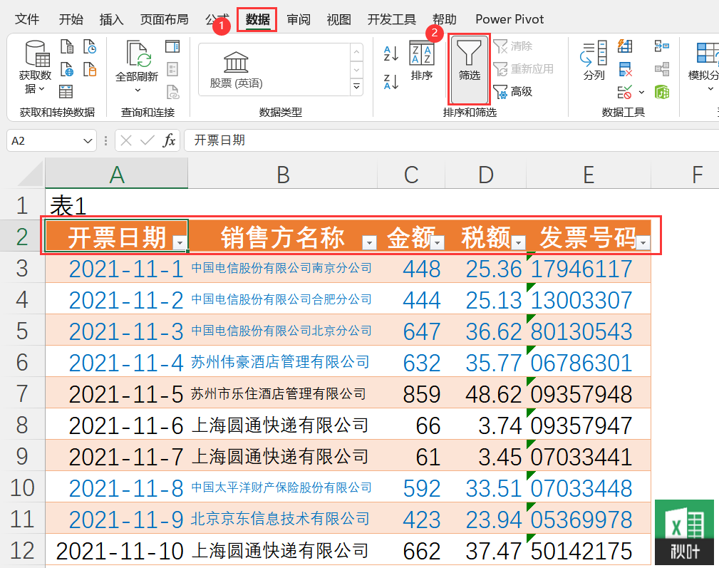Click the Flash Fill icon
719x568 pixels.
[x=624, y=46]
